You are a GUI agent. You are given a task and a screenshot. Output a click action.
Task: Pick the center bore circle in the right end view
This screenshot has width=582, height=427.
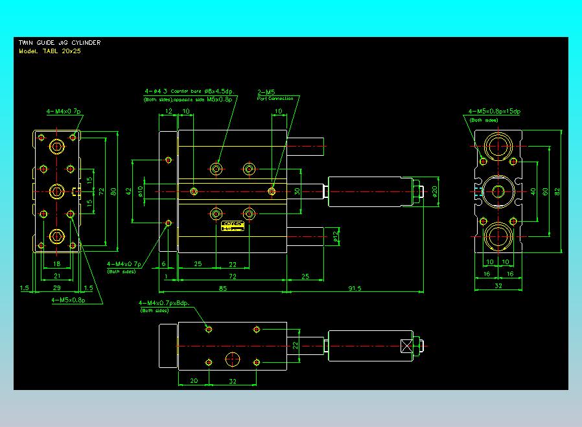pyautogui.click(x=498, y=191)
